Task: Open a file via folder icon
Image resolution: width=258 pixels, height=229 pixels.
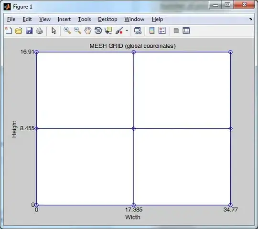Action: tap(19, 31)
